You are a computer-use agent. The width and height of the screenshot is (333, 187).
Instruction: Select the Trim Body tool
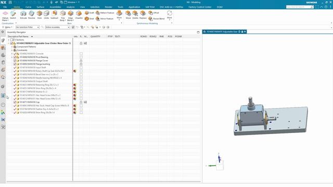pos(62,16)
